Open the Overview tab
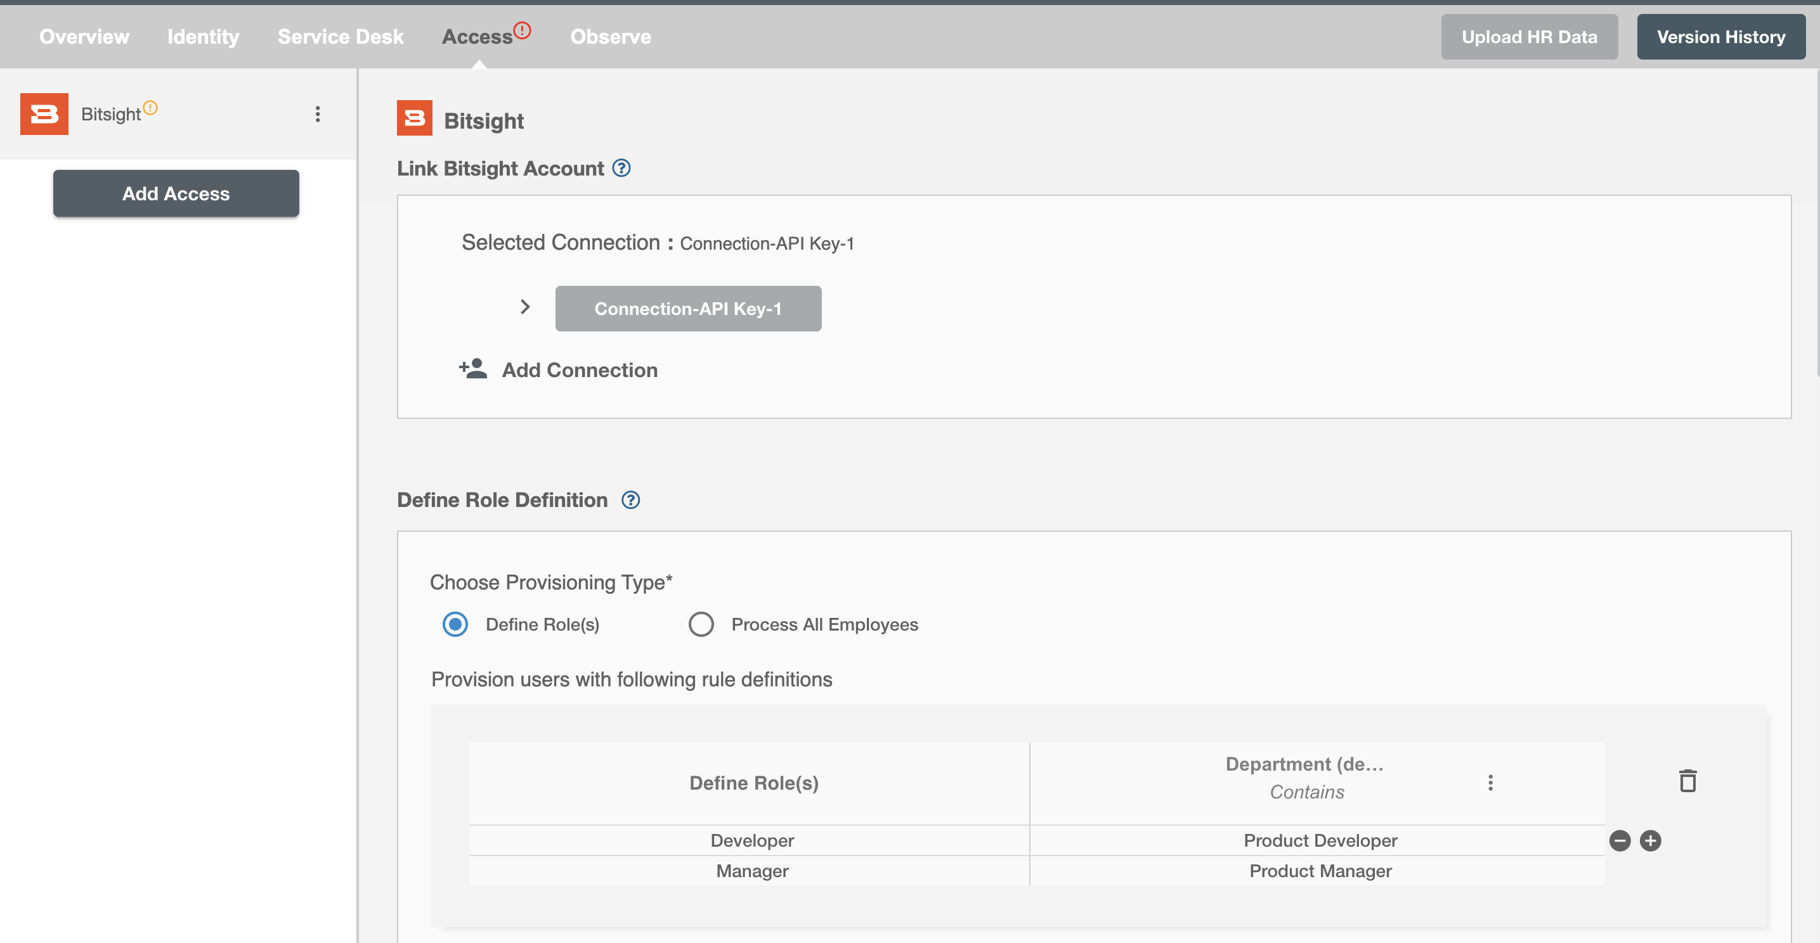Screen dimensions: 1820x943 tap(84, 37)
